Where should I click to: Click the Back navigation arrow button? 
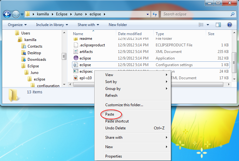7,14
